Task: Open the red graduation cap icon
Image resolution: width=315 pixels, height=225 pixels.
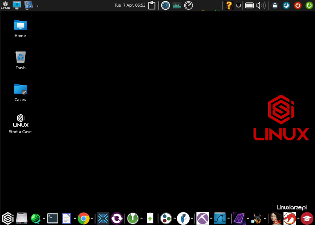Action: pyautogui.click(x=307, y=218)
